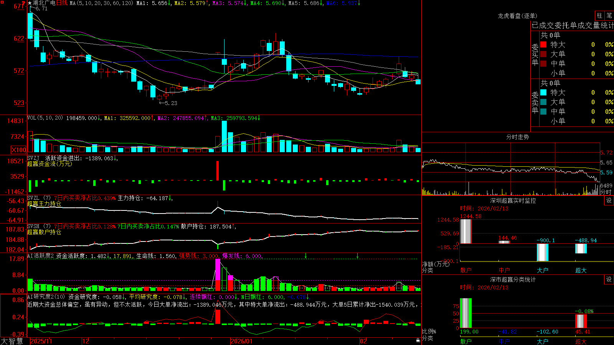
Task: Click the dark red 中单 buy-order swatch
Action: pyautogui.click(x=543, y=64)
